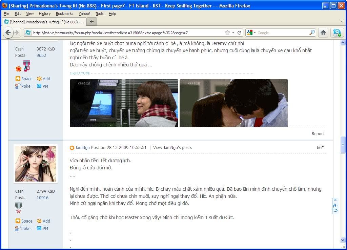Go back with the Back arrow button
This screenshot has height=250, width=347.
8,33
